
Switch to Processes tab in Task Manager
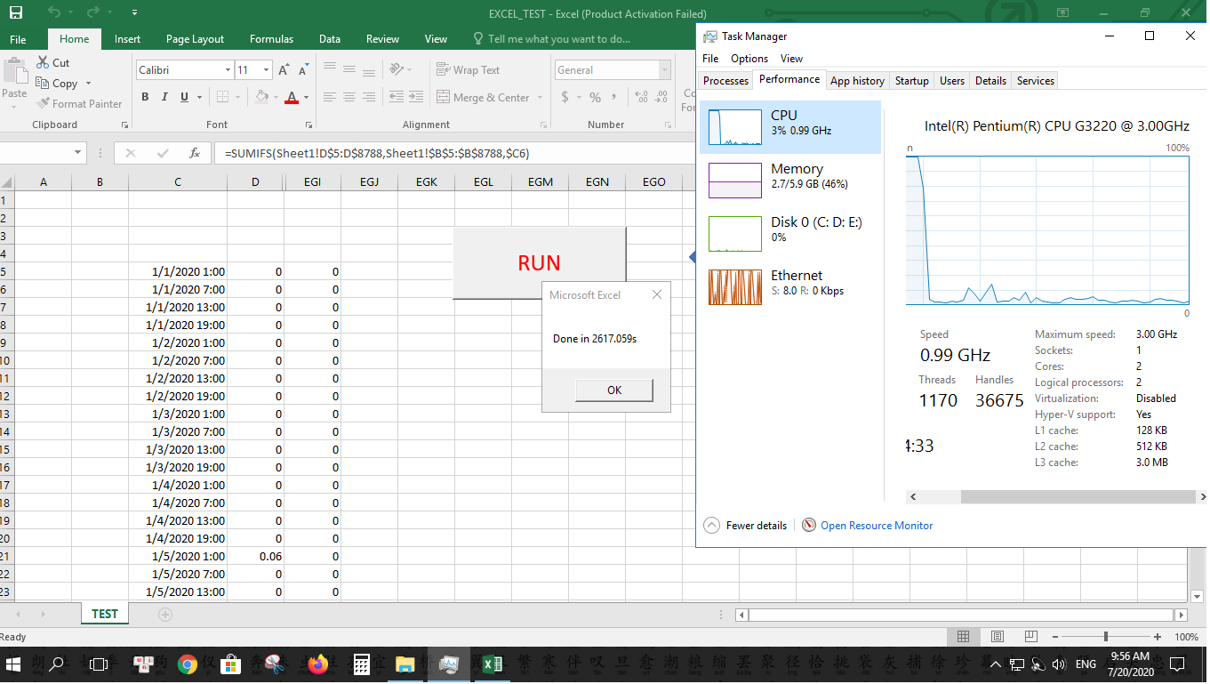[x=726, y=81]
